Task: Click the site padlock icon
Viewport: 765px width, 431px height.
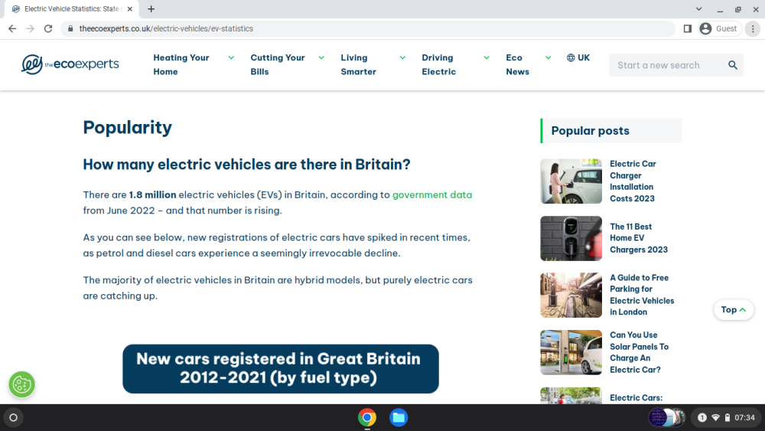Action: [x=70, y=29]
